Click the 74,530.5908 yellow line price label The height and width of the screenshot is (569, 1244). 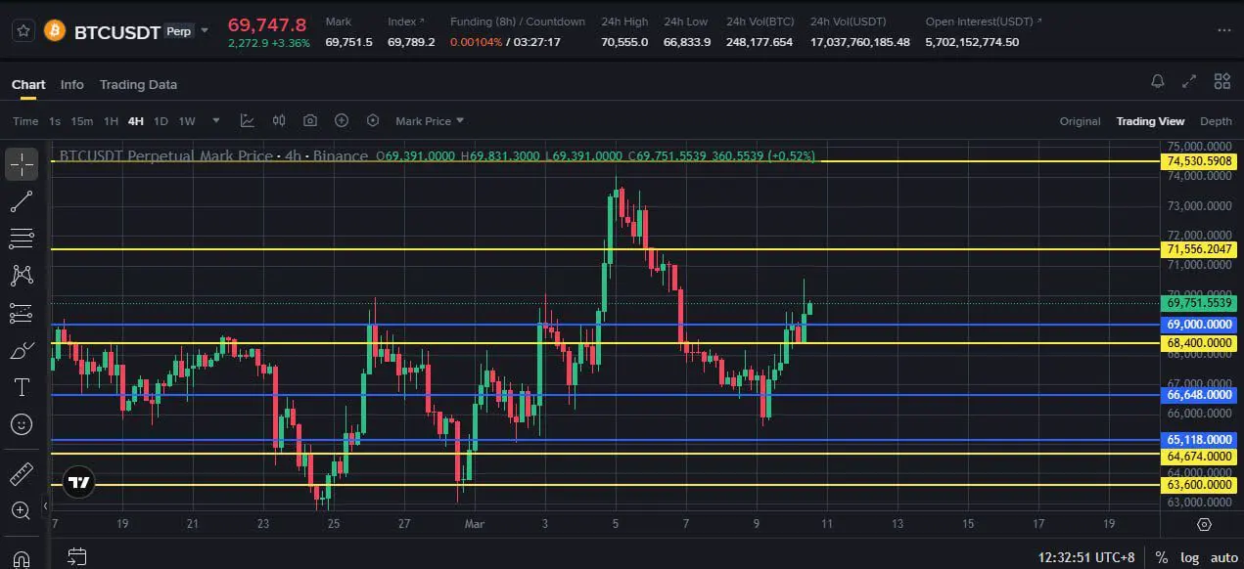(x=1201, y=161)
